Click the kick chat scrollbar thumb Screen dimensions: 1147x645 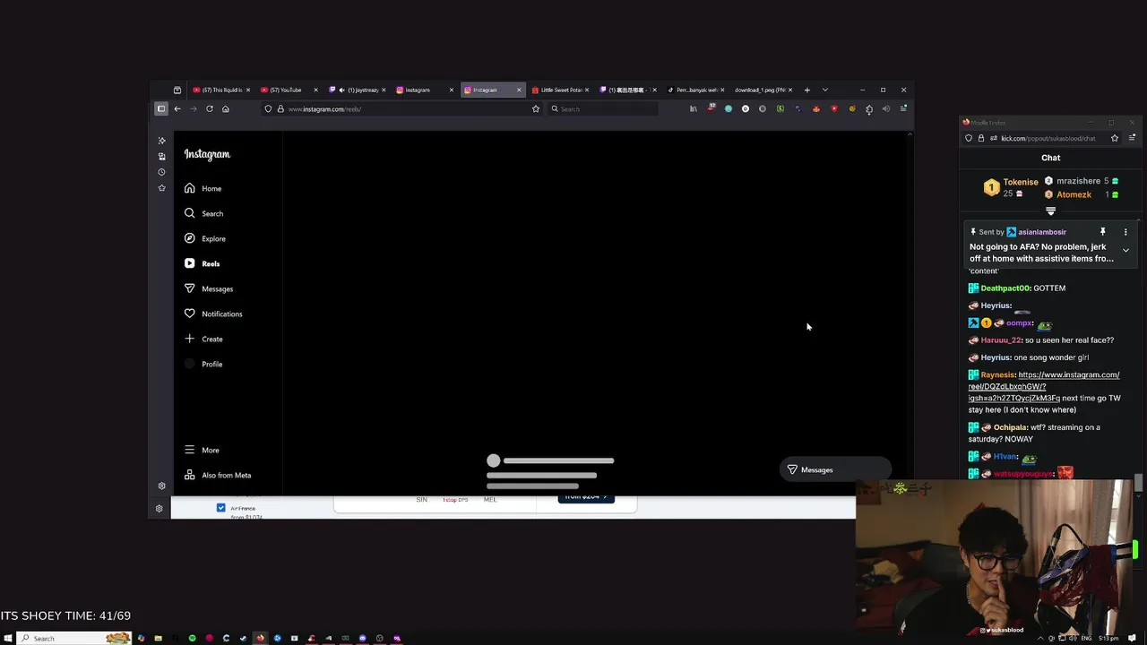click(1139, 482)
